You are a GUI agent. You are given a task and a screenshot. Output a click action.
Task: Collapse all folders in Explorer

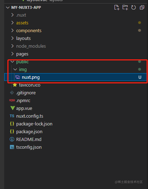click(142, 7)
